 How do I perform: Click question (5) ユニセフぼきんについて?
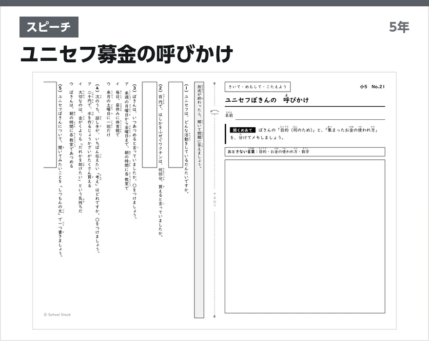[x=60, y=170]
